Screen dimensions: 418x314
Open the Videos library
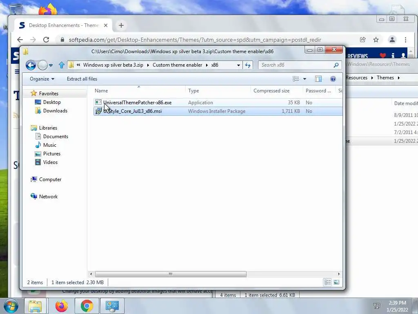[50, 162]
